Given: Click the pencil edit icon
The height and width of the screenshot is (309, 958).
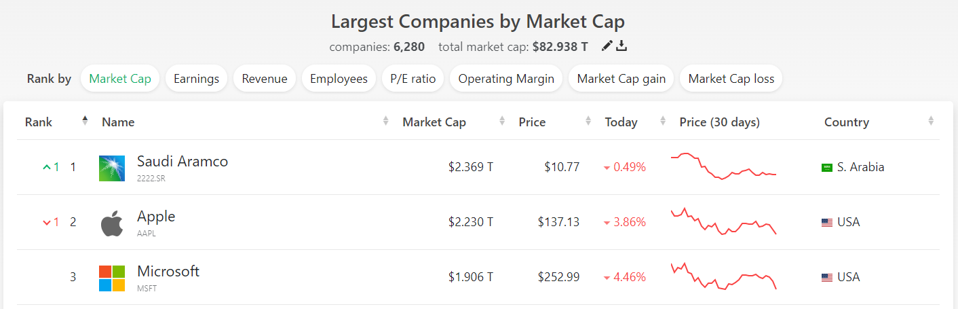Looking at the screenshot, I should (607, 46).
